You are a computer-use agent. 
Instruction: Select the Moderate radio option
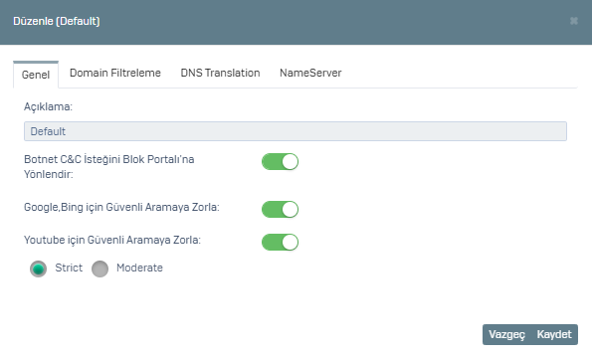coord(100,268)
